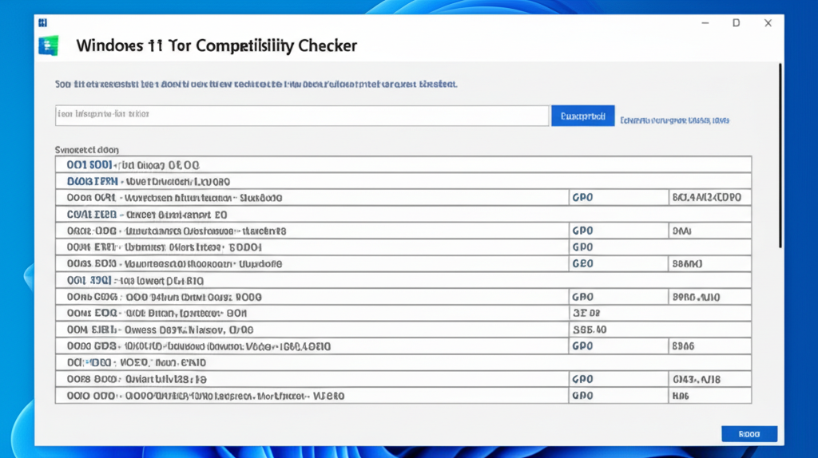
Task: Click the "89R0.AJI0" value cell
Action: point(708,297)
